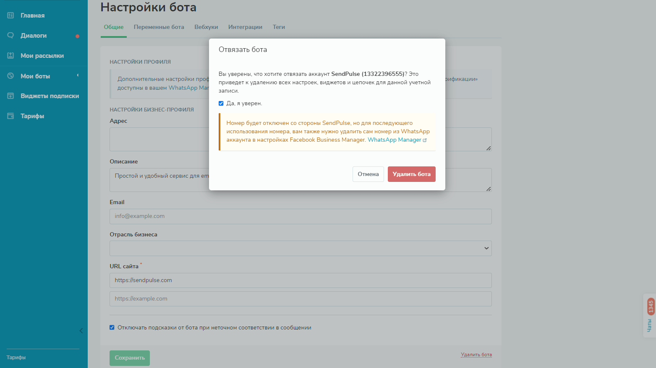
Task: Switch to the Переменные бота tab
Action: pos(159,27)
